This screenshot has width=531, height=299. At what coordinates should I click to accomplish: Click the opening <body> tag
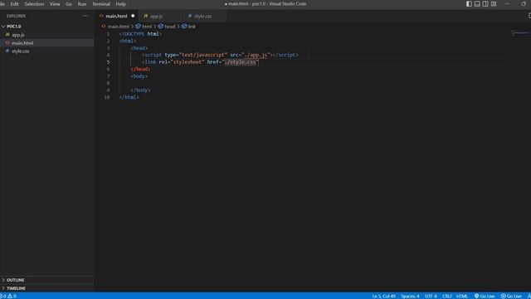[139, 76]
